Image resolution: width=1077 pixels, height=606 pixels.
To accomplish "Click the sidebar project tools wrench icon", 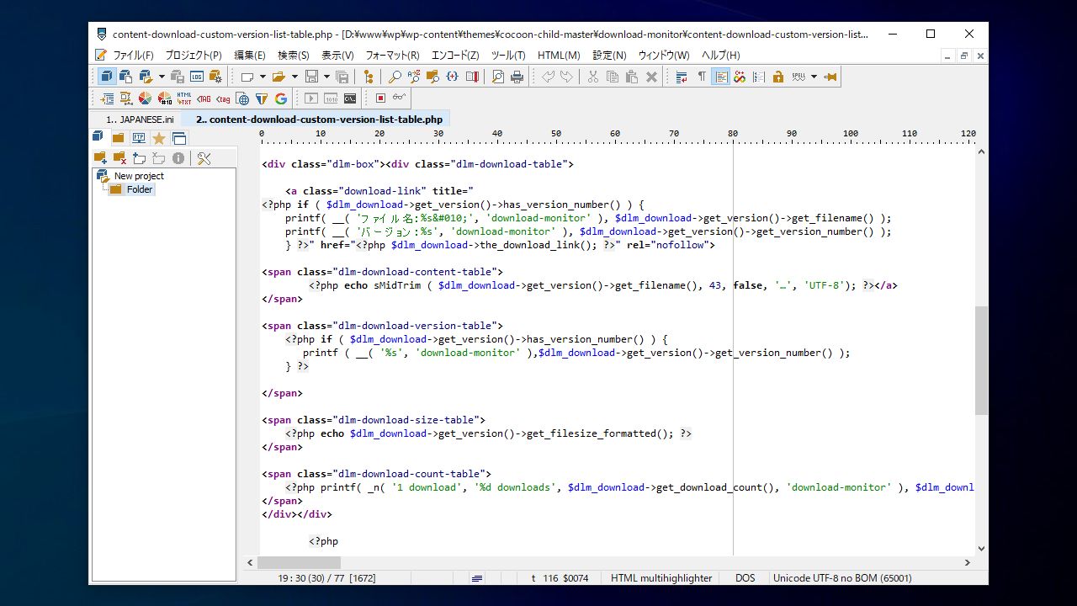I will (x=204, y=158).
